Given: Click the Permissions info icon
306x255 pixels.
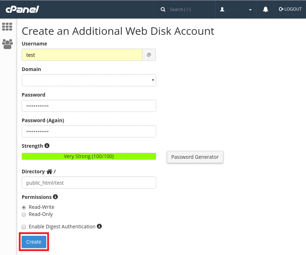Looking at the screenshot, I should coord(55,197).
